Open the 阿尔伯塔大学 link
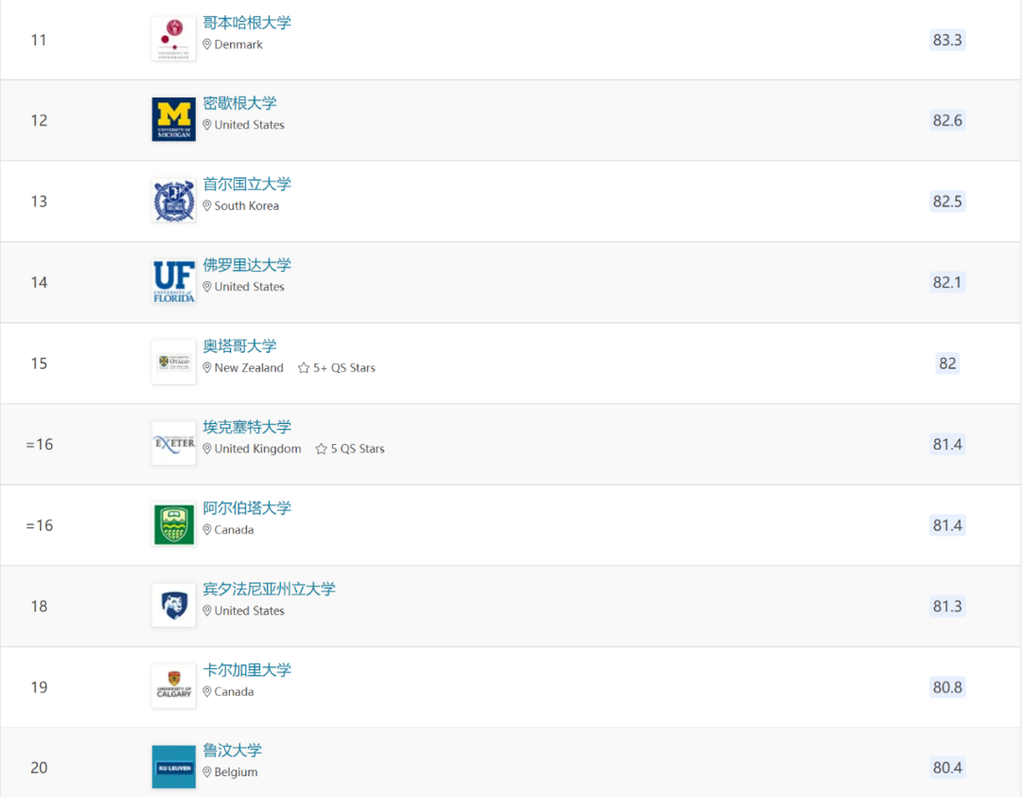1022x797 pixels. tap(246, 507)
